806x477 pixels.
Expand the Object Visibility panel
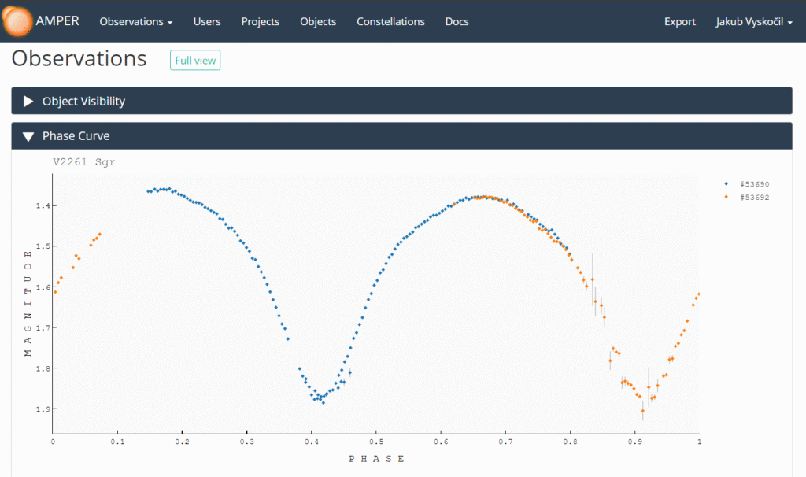83,101
